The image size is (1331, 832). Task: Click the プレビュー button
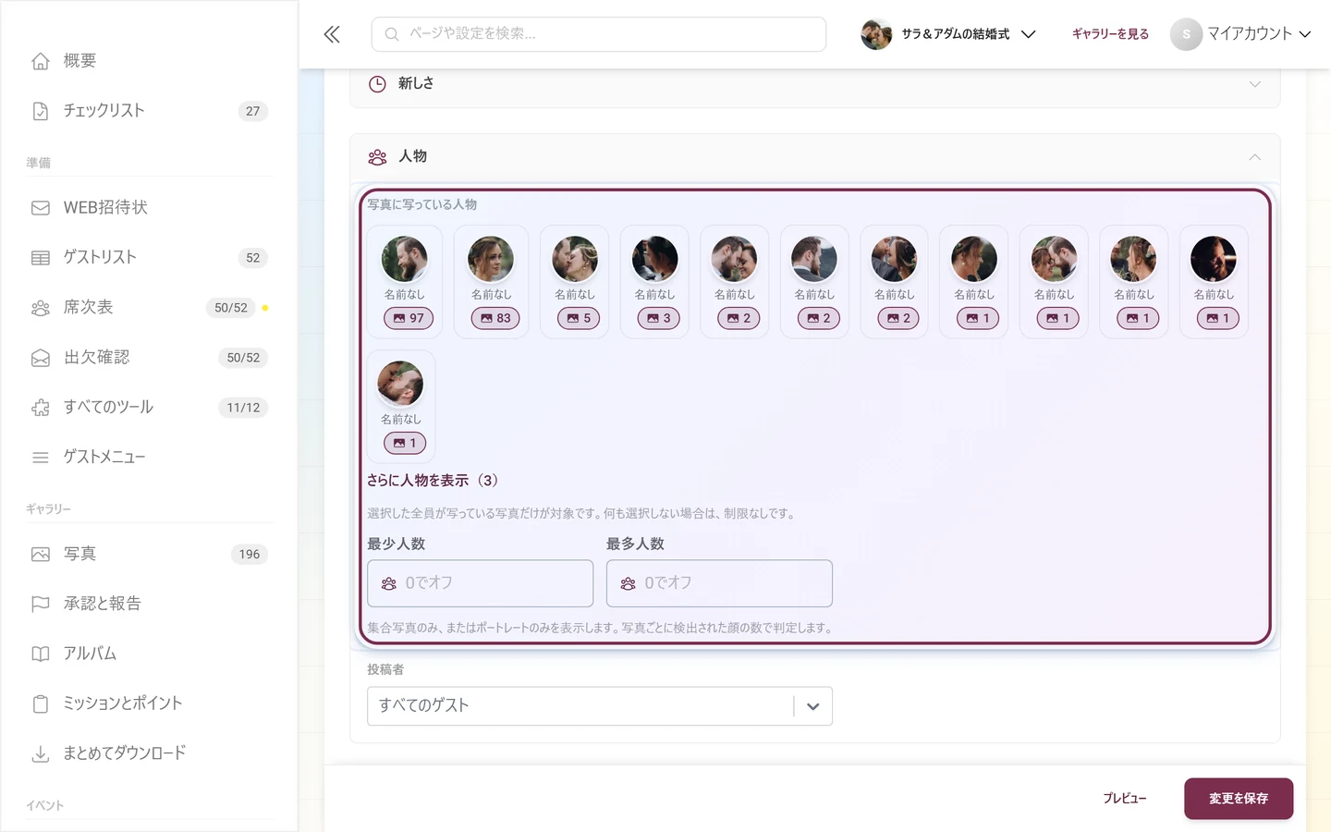coord(1125,799)
